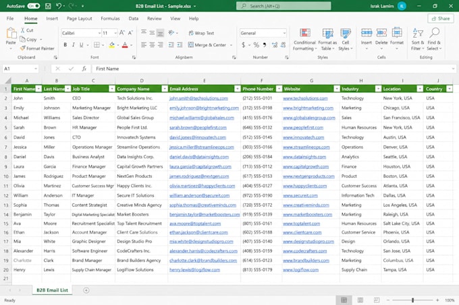Toggle Underline formatting
The image size is (459, 305).
point(82,44)
